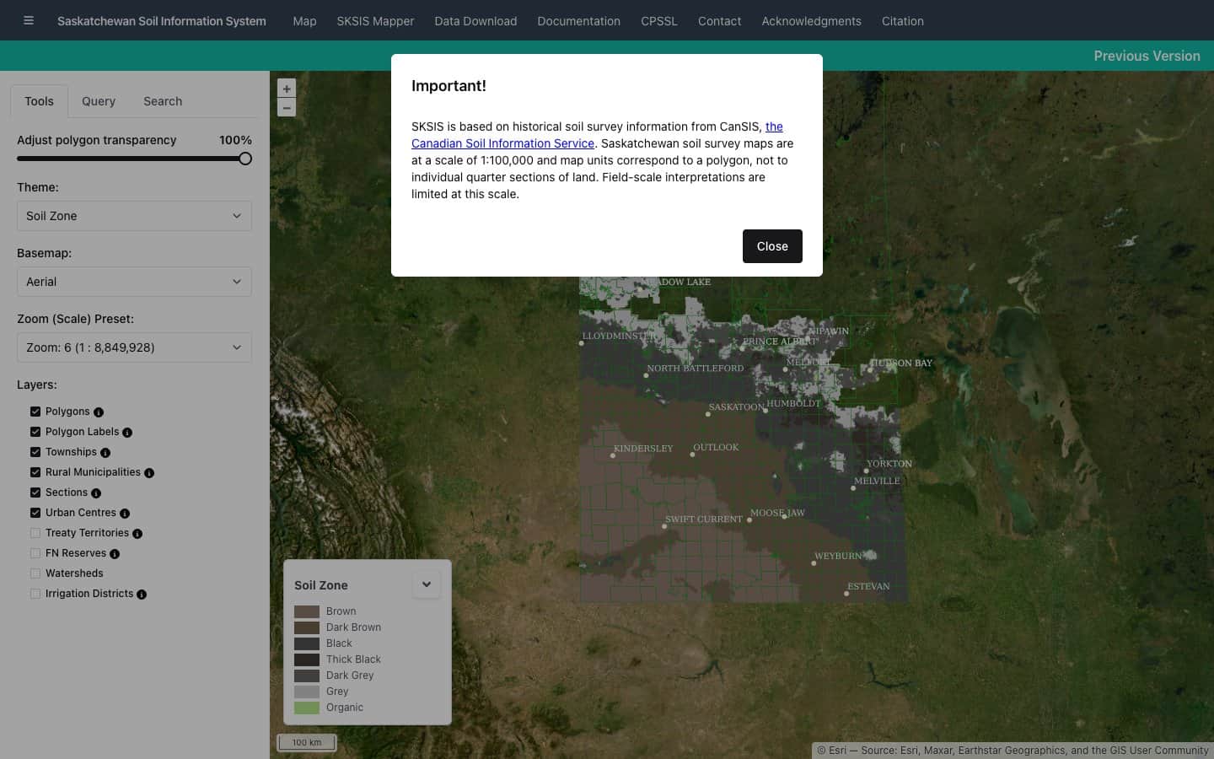Screen dimensions: 1214x759
Task: Uncheck the Urban Centres layer
Action: [x=35, y=513]
